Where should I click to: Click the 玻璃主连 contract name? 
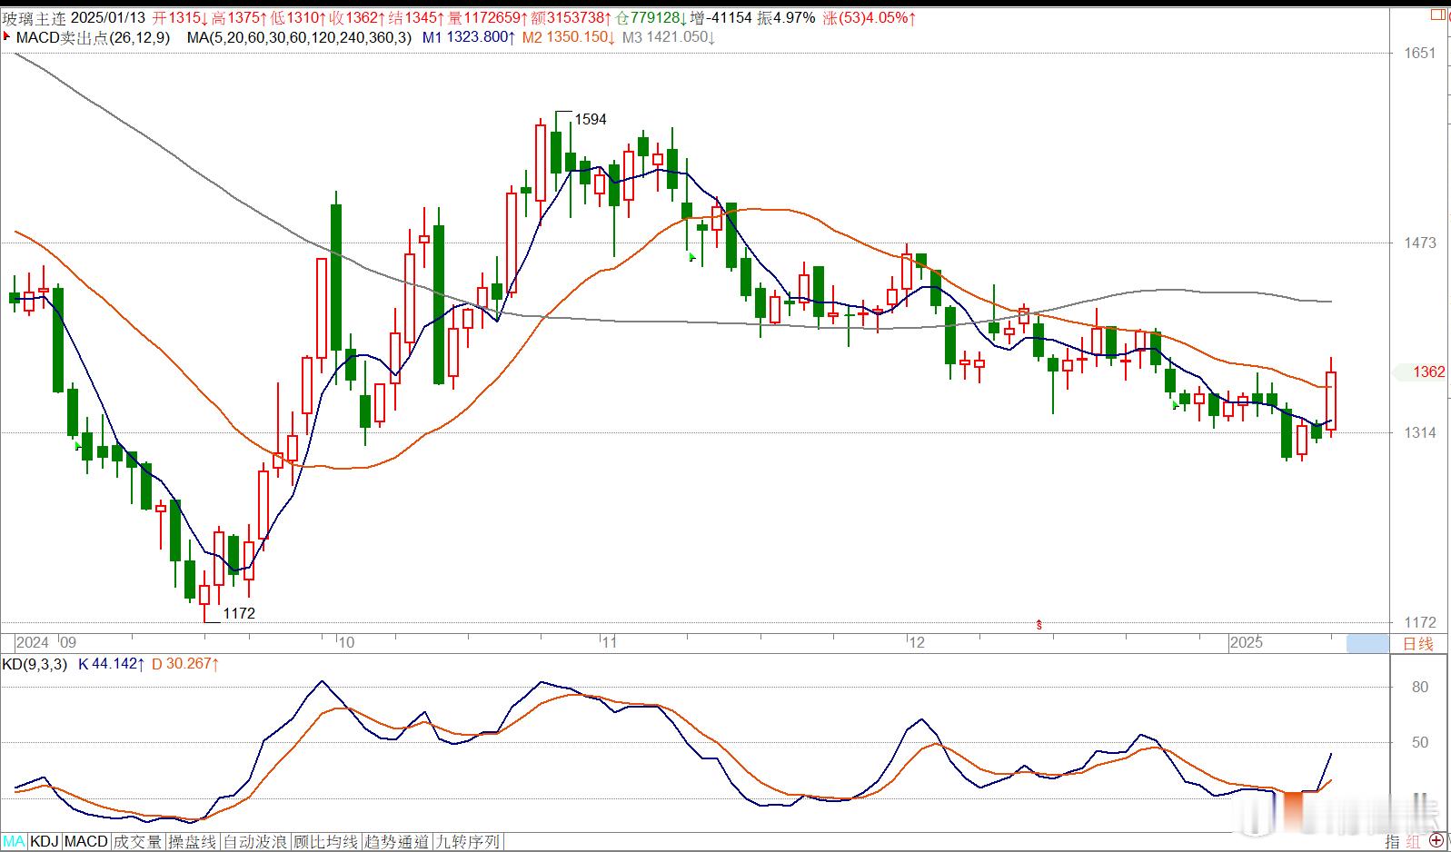click(34, 17)
